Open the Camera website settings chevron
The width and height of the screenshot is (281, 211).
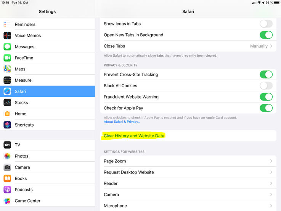point(271,195)
